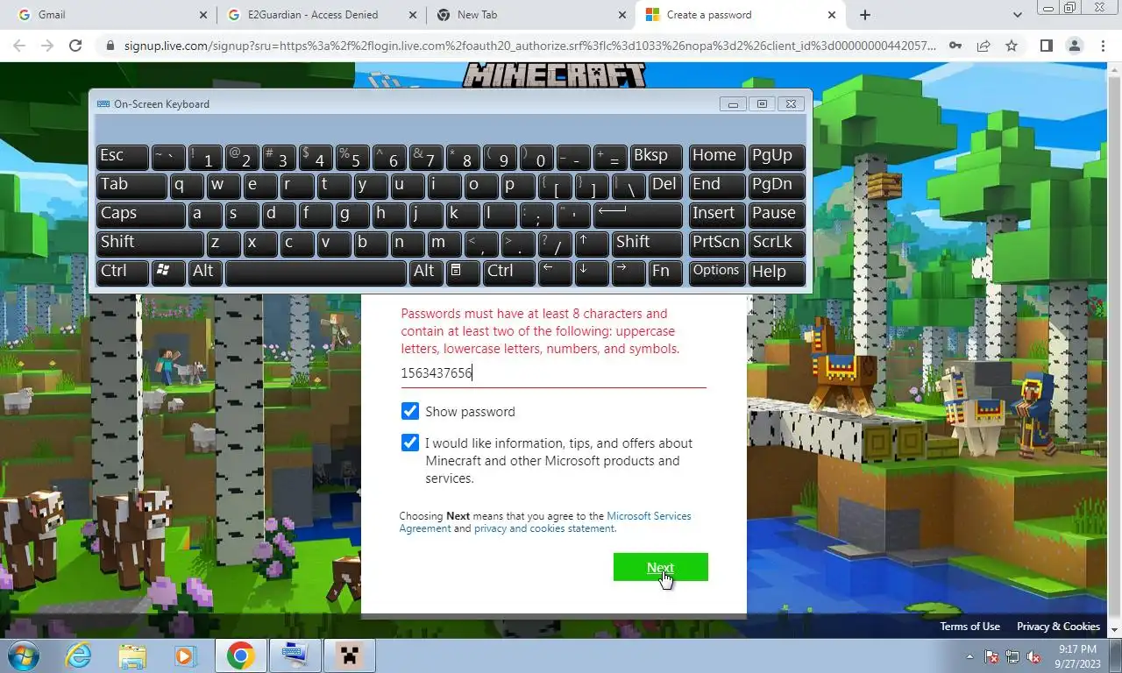
Task: Open Terms of Use footer link
Action: tap(969, 627)
